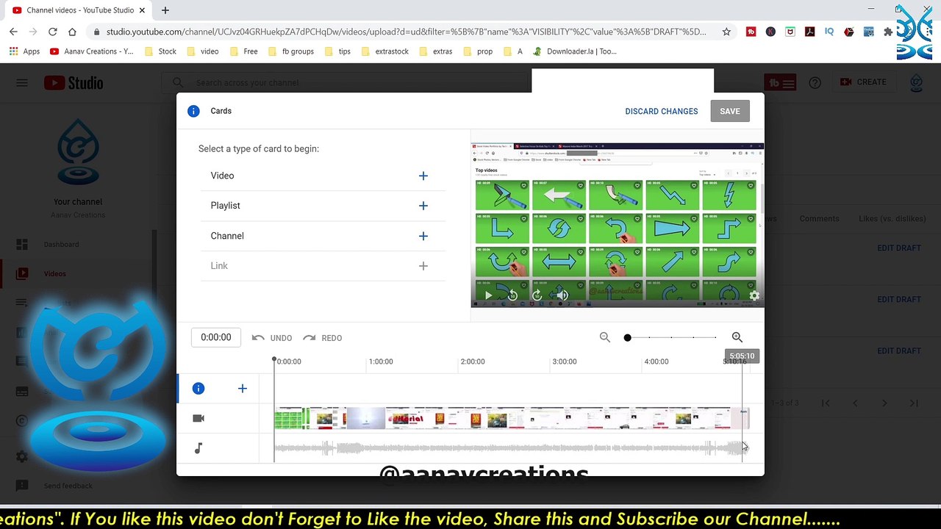Open preview player settings gear
Screen dimensions: 941x529
754,295
